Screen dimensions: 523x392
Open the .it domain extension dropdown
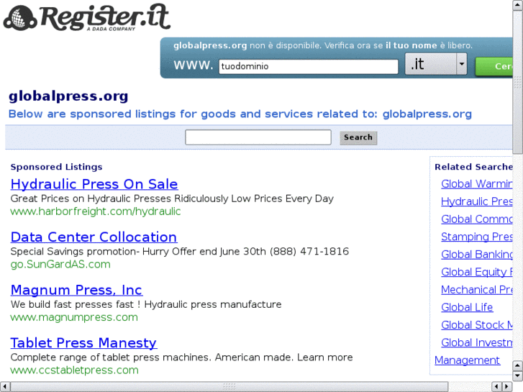point(436,64)
